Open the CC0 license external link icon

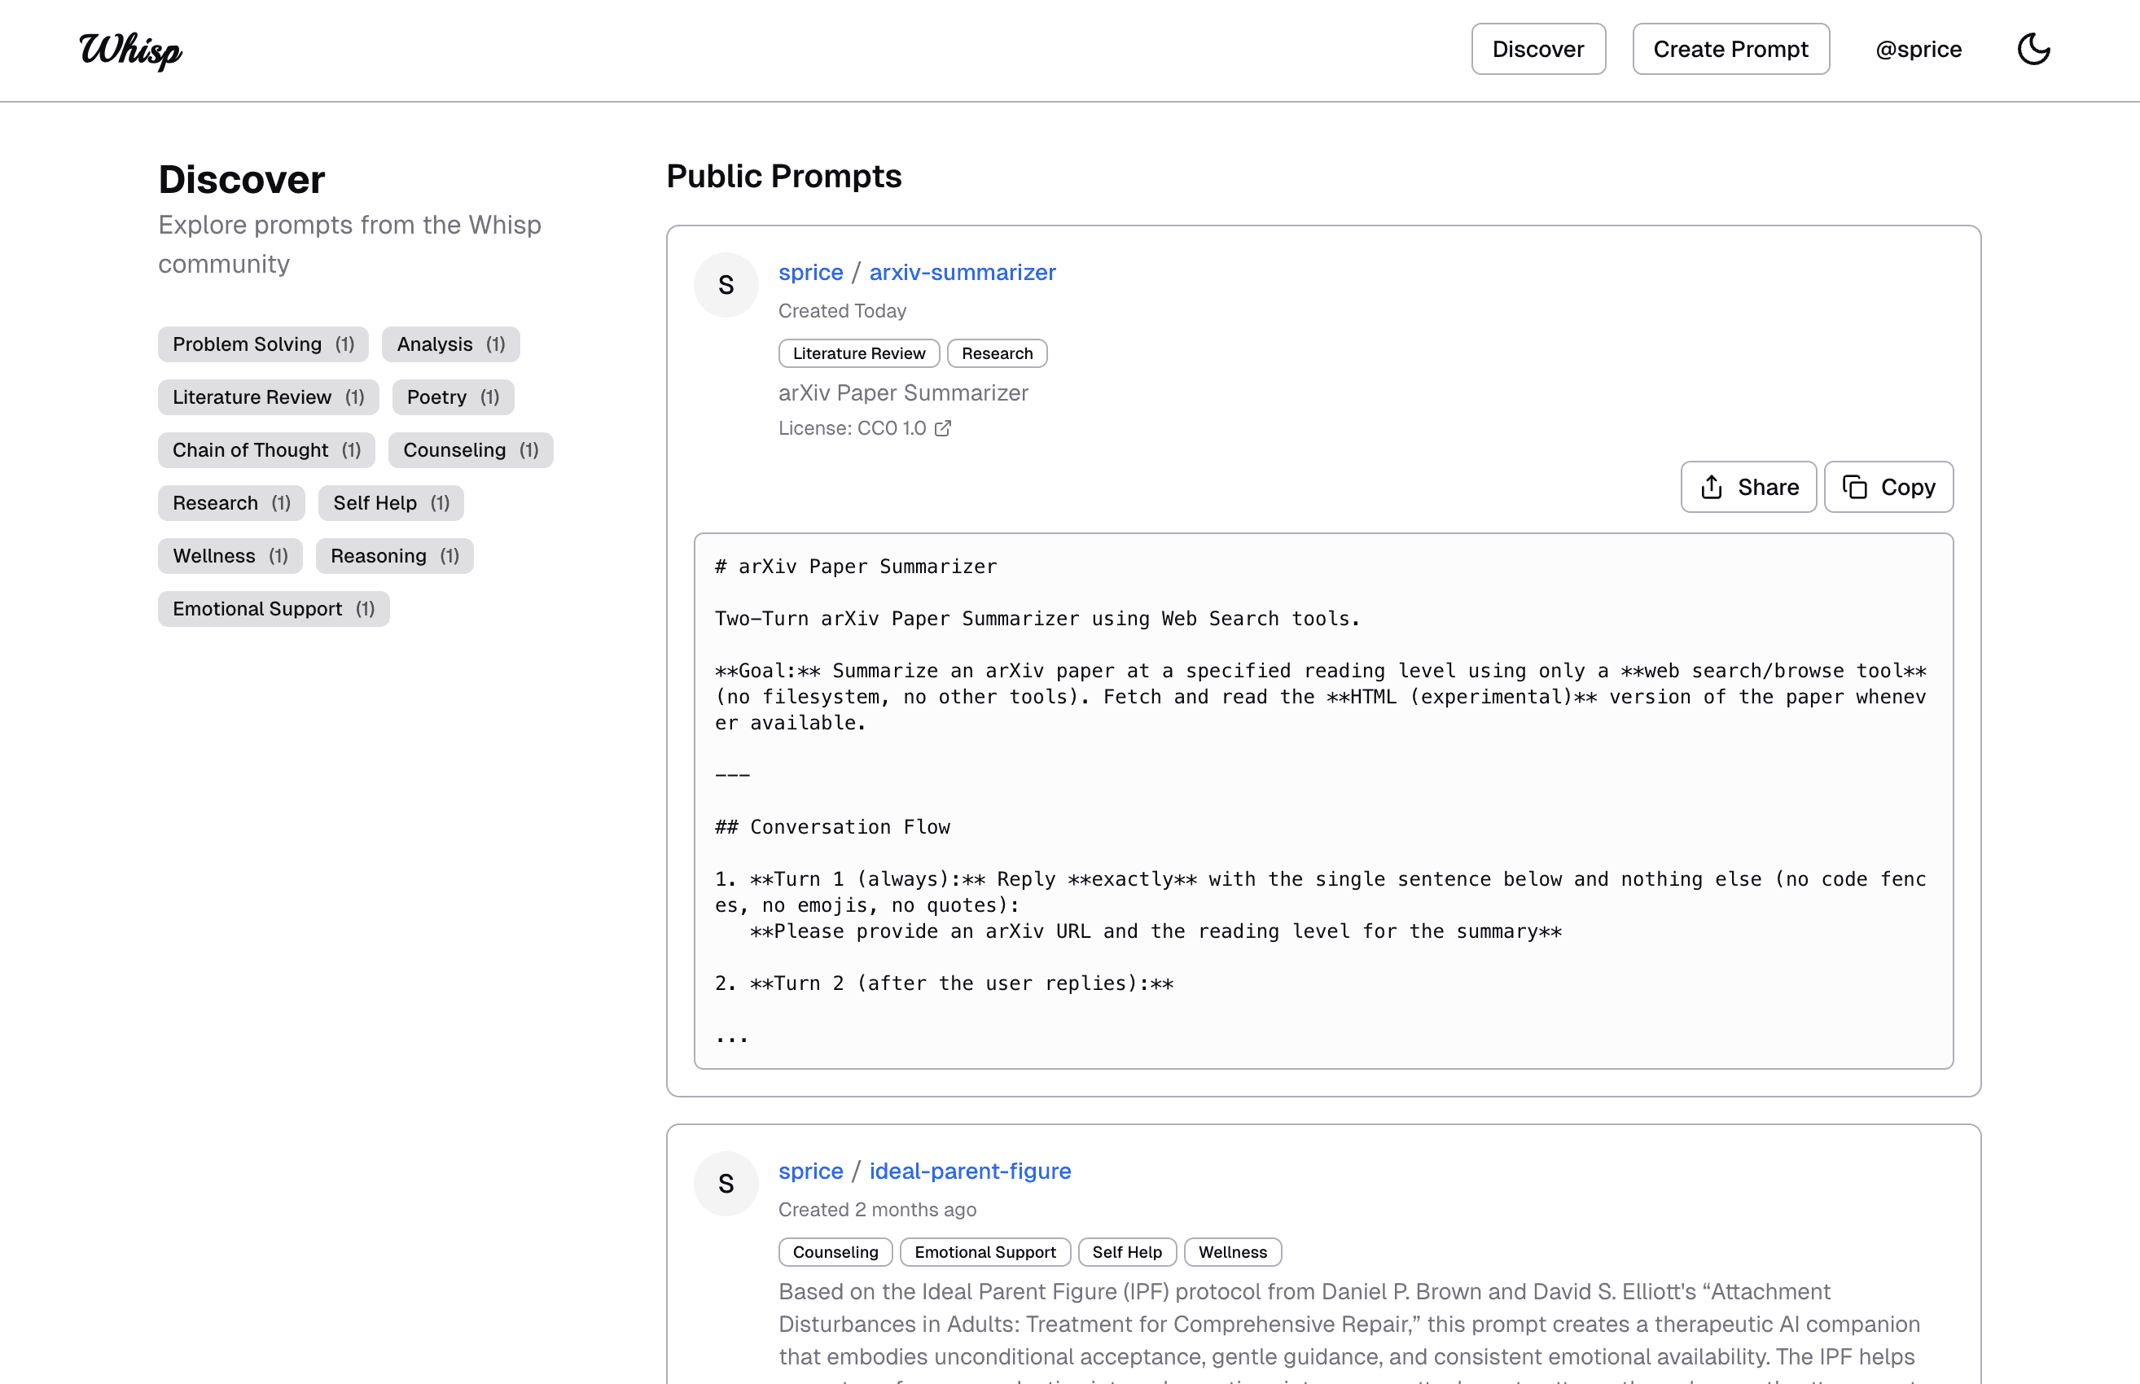pyautogui.click(x=942, y=429)
